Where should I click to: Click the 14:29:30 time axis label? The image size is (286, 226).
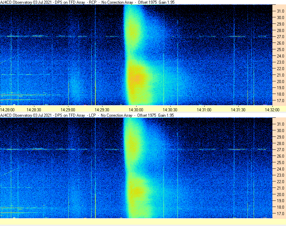click(x=102, y=110)
